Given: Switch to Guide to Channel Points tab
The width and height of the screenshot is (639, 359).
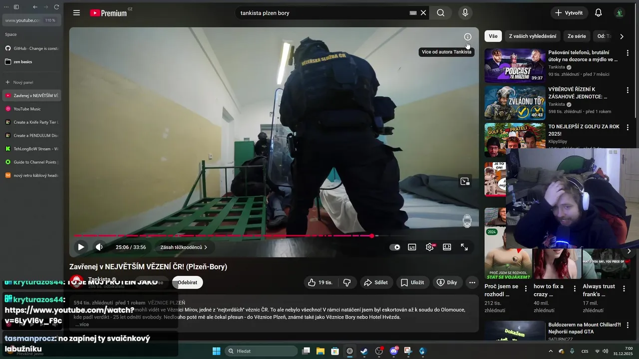Looking at the screenshot, I should (32, 162).
